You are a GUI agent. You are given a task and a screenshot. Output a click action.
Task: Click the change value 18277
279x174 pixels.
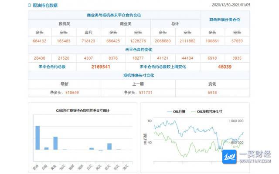tap(138, 58)
